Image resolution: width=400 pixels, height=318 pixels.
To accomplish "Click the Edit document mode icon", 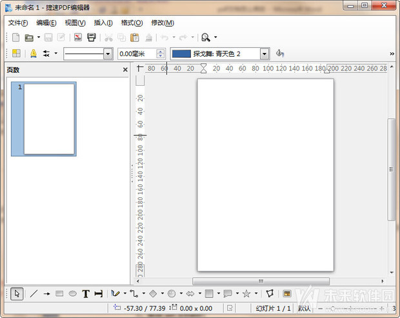I will point(61,37).
